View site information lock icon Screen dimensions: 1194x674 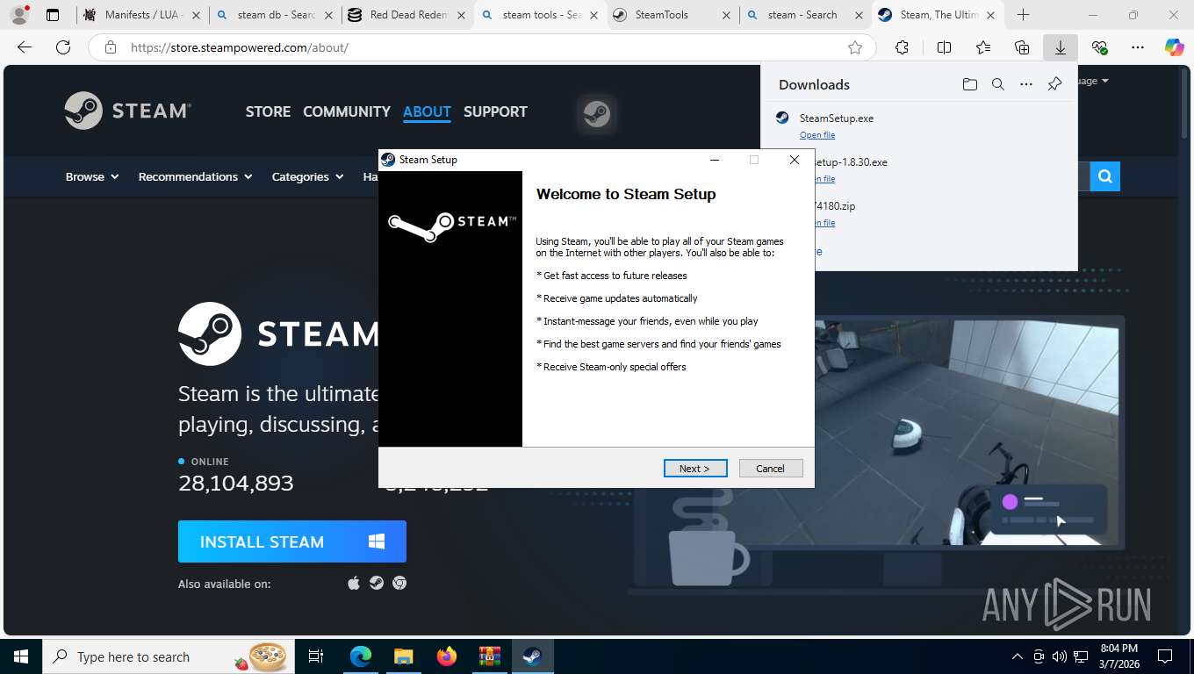pos(110,47)
